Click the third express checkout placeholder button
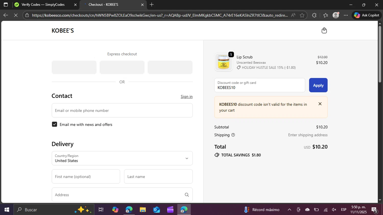Image resolution: width=383 pixels, height=215 pixels. tap(170, 67)
